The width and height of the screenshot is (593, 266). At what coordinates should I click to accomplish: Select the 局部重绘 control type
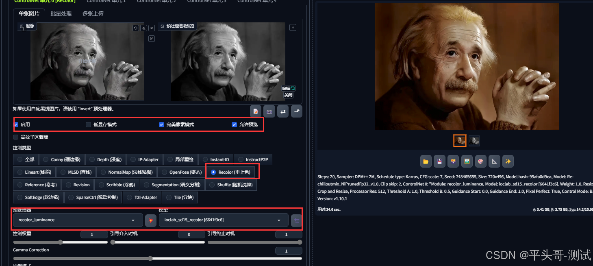[x=180, y=160]
